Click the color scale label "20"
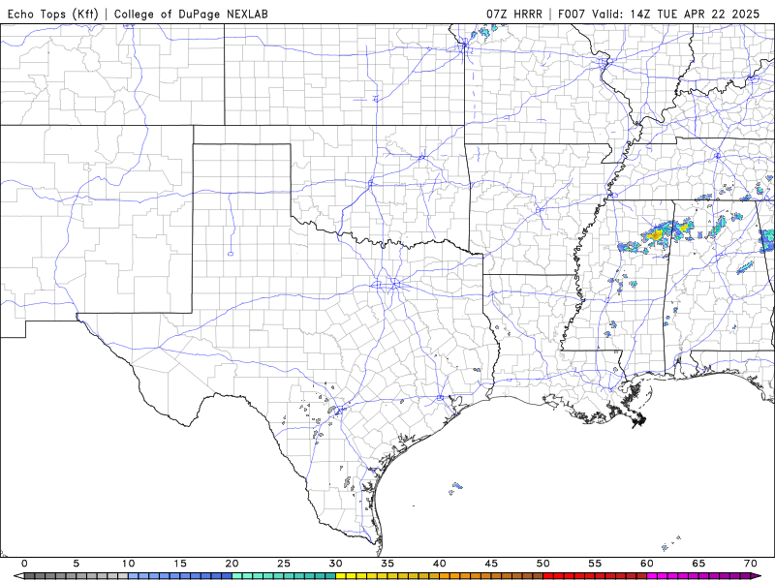 point(232,564)
